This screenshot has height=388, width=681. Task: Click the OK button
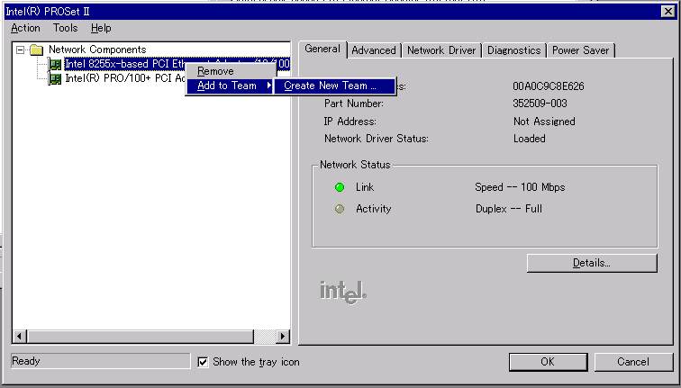547,362
